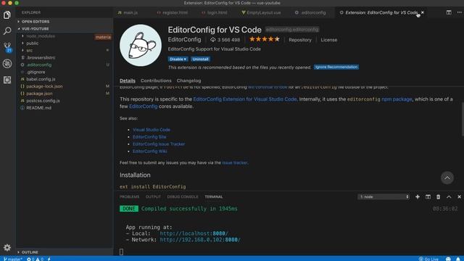Open babel.config.js in the explorer

click(x=41, y=79)
